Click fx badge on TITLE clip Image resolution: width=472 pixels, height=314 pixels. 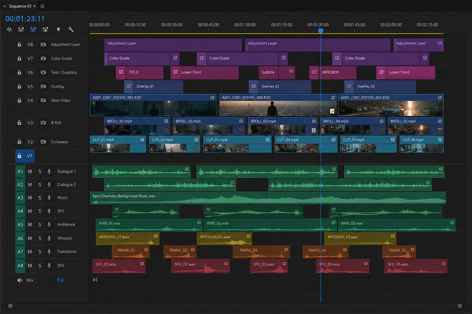[121, 72]
